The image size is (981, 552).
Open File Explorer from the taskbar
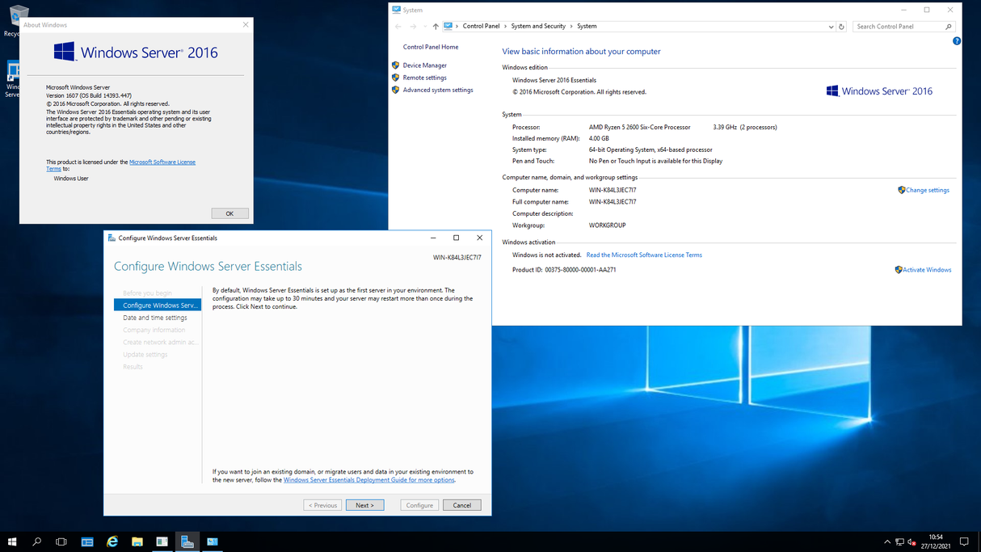[137, 541]
